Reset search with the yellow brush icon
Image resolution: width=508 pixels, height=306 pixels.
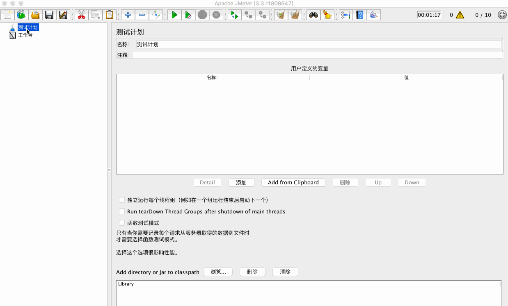point(327,15)
